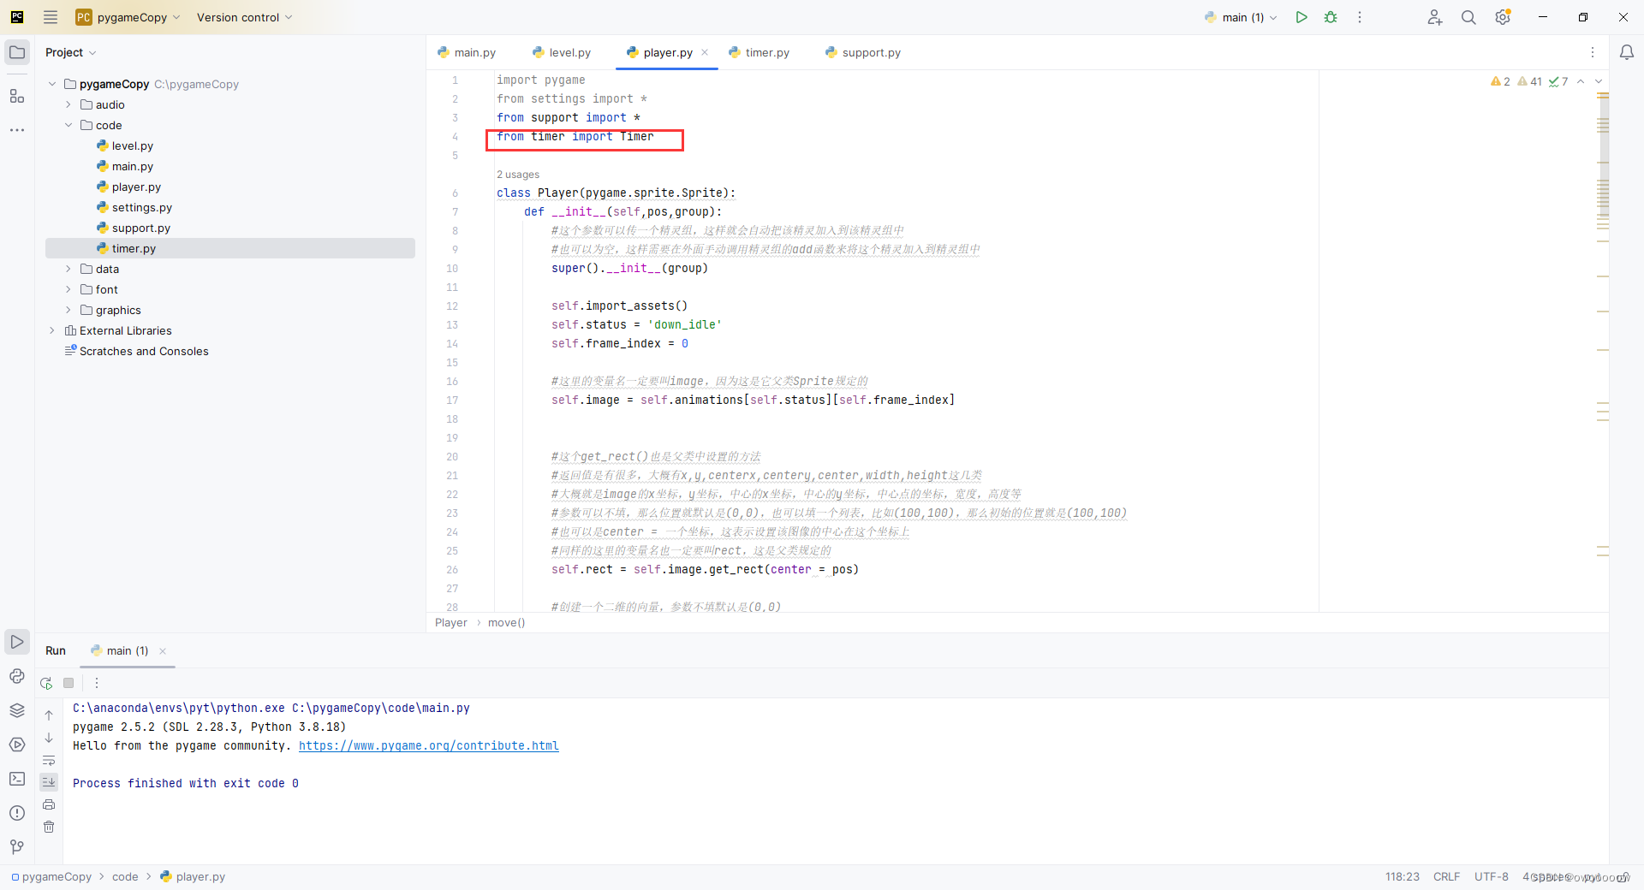Open IDE settings gear

(x=1503, y=17)
